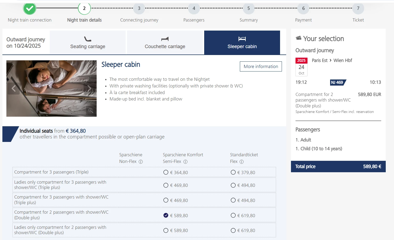Select the Sleeper cabin tab
The image size is (394, 240).
242,43
